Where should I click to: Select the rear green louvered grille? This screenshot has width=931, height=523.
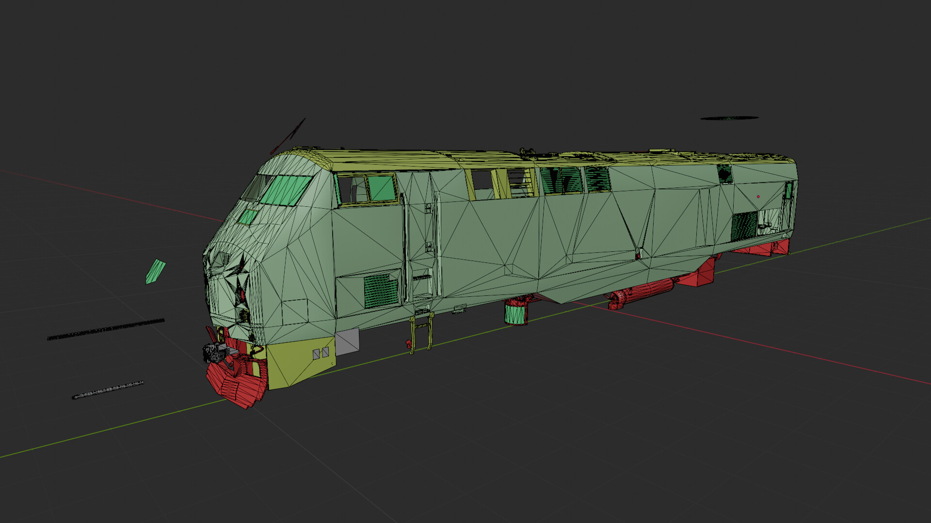pos(744,226)
